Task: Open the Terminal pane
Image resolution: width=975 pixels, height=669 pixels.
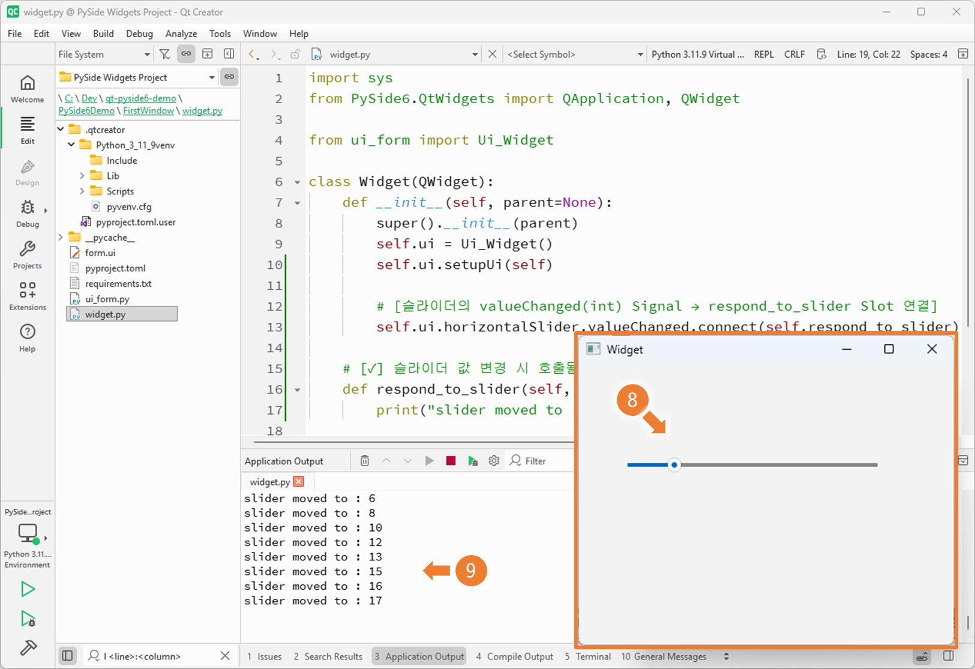Action: click(588, 656)
